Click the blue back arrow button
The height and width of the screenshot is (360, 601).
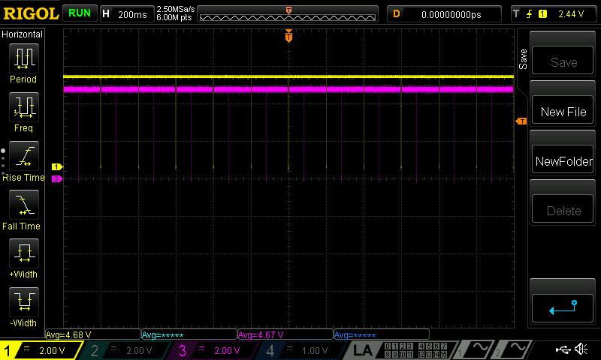[x=563, y=308]
